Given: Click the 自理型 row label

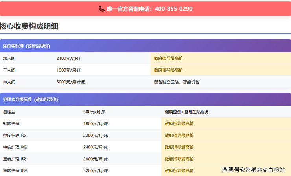Looking at the screenshot, I should (9, 112).
